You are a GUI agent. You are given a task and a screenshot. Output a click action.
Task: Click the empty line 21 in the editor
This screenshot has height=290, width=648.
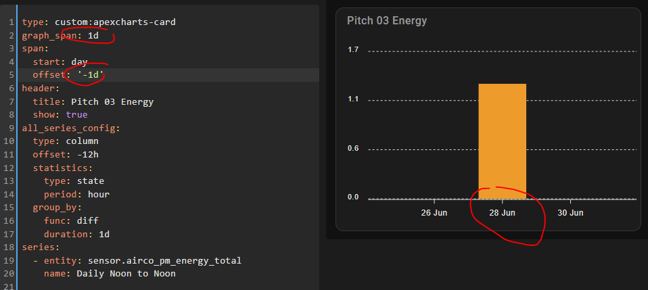click(x=135, y=287)
